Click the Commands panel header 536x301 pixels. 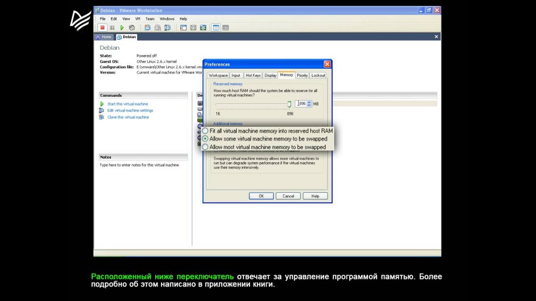pyautogui.click(x=143, y=95)
